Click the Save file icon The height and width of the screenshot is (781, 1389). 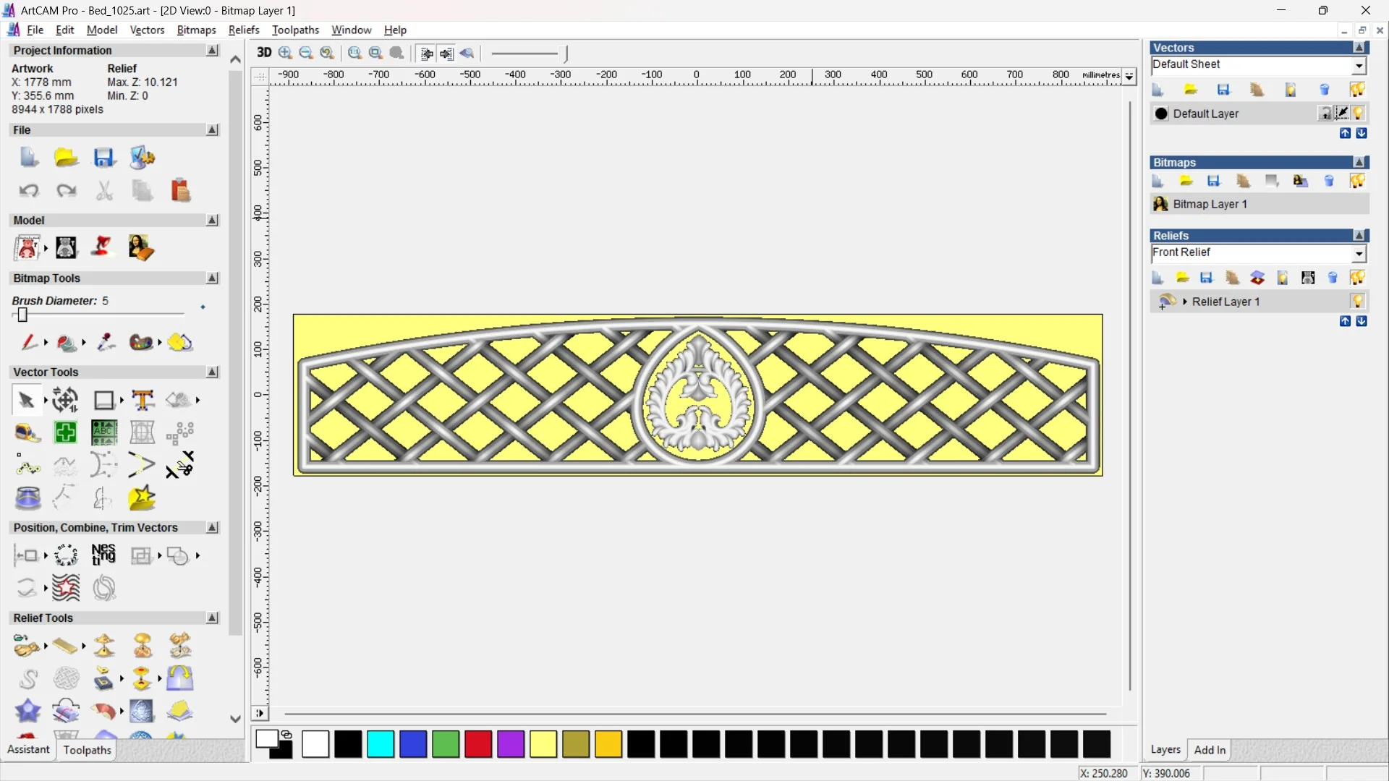tap(104, 158)
